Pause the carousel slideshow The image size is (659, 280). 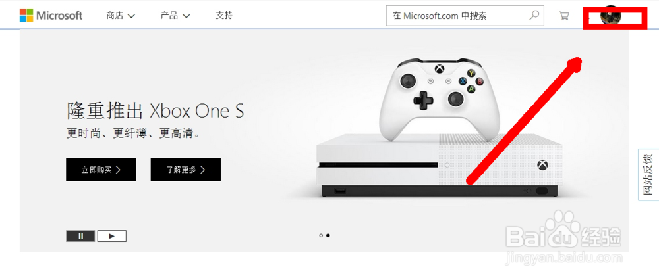click(x=80, y=236)
